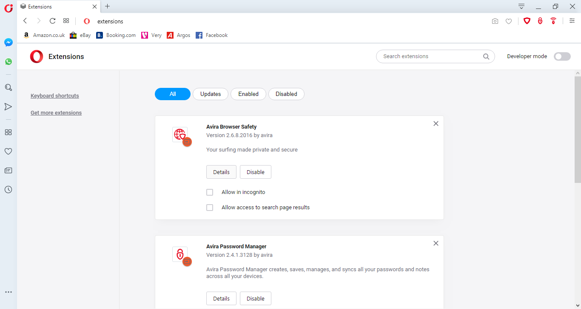Image resolution: width=581 pixels, height=309 pixels.
Task: Open the Get more extensions link
Action: tap(56, 113)
